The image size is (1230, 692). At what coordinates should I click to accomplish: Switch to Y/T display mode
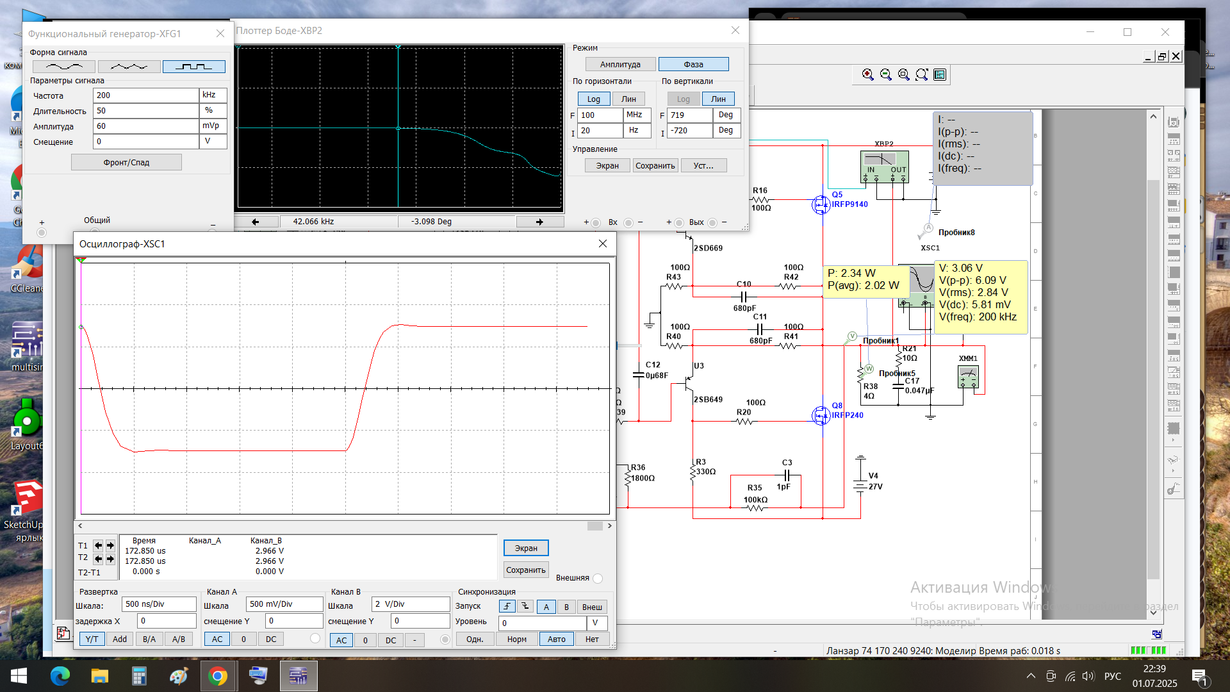click(92, 639)
